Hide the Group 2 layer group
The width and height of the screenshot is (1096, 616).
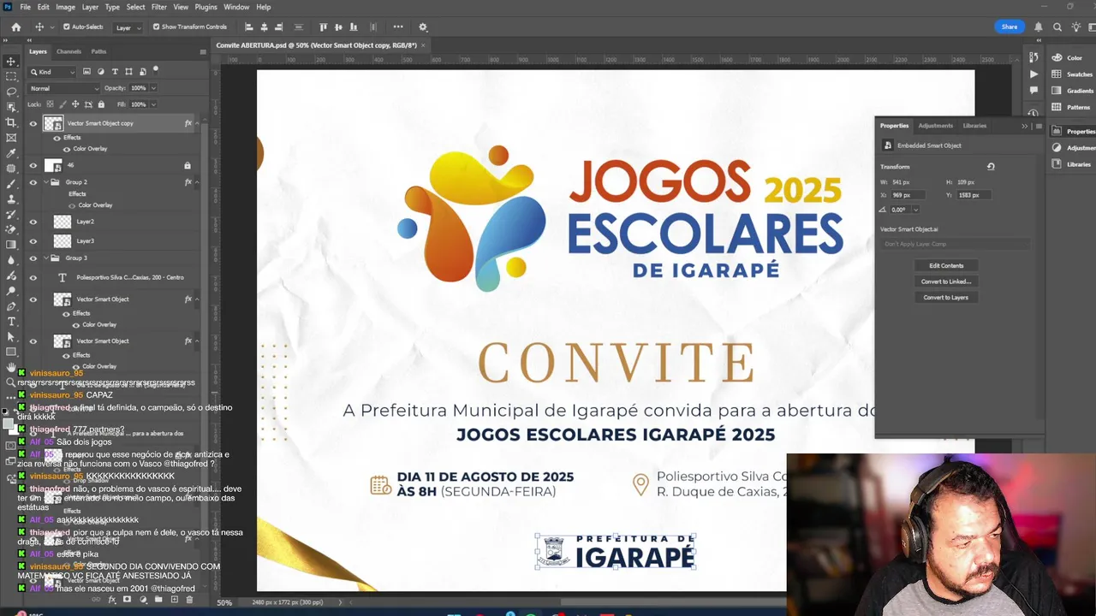(x=33, y=182)
